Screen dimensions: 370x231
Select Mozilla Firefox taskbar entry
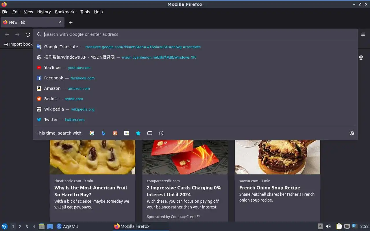pyautogui.click(x=141, y=226)
